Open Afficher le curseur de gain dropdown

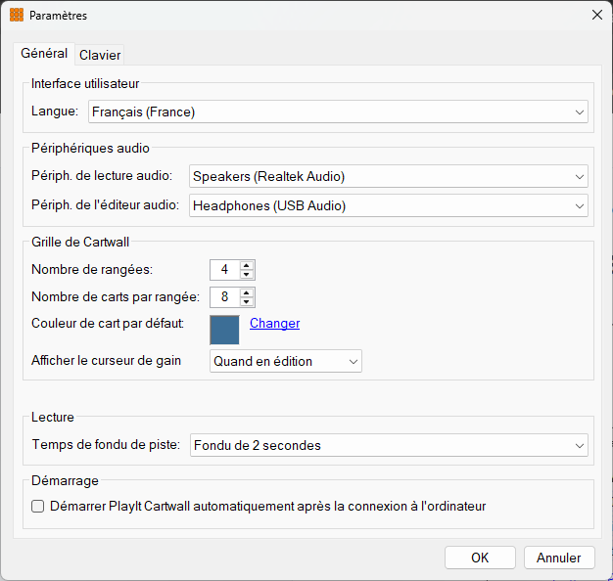(x=286, y=361)
